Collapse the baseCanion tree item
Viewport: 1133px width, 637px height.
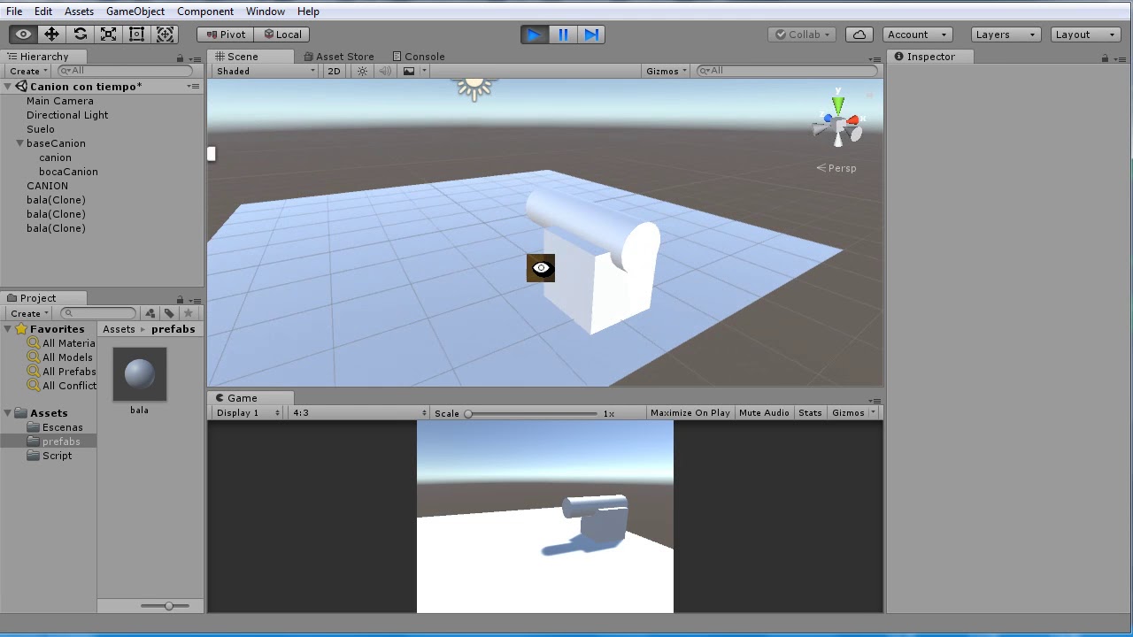19,143
